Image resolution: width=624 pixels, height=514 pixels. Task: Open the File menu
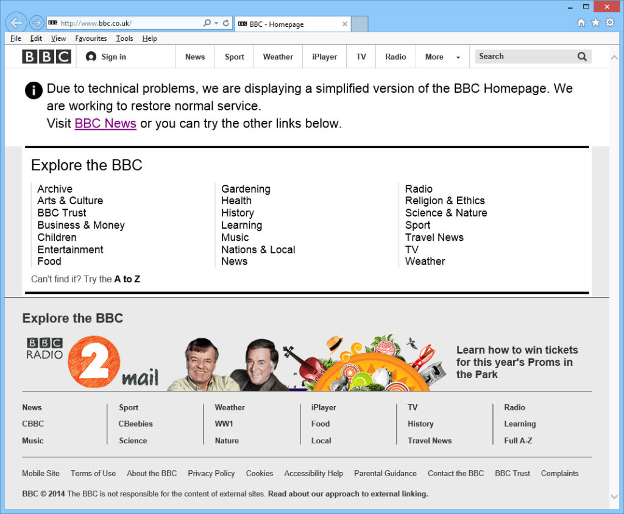(15, 38)
